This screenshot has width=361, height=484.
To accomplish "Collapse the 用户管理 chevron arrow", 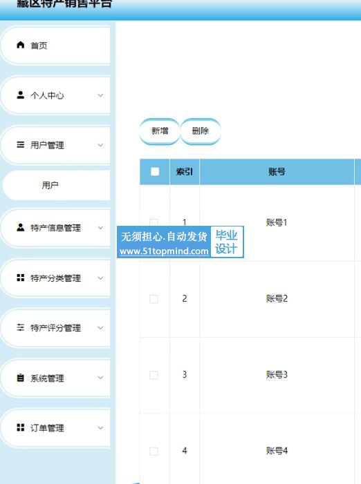I will click(100, 145).
